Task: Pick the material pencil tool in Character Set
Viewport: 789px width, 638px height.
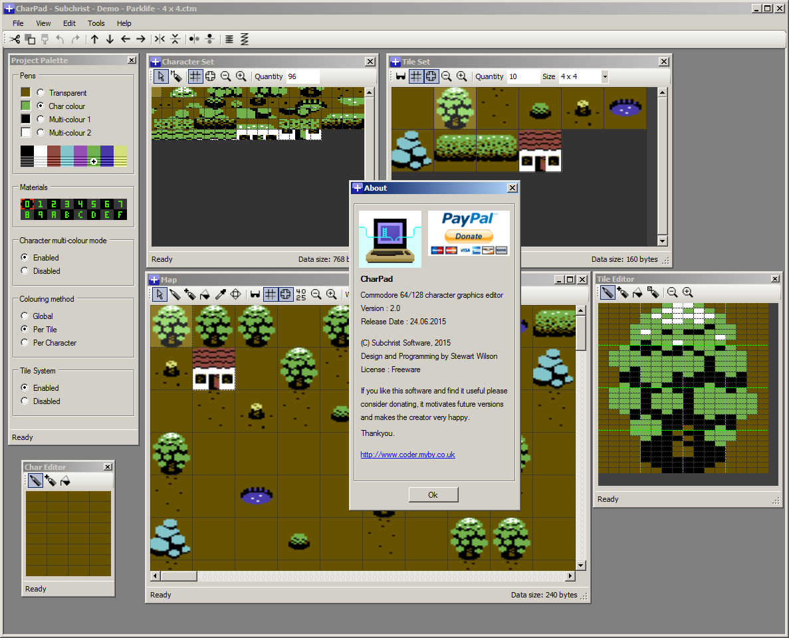Action: point(175,76)
